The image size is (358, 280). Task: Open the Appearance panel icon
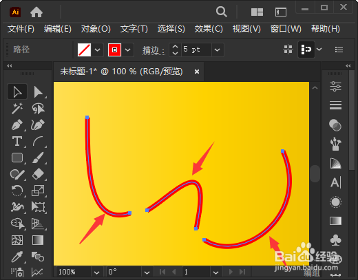click(x=335, y=202)
